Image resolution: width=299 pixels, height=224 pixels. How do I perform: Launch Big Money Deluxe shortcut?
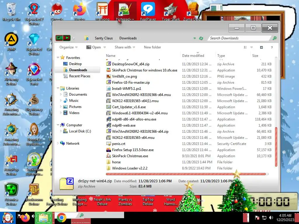(x=34, y=104)
